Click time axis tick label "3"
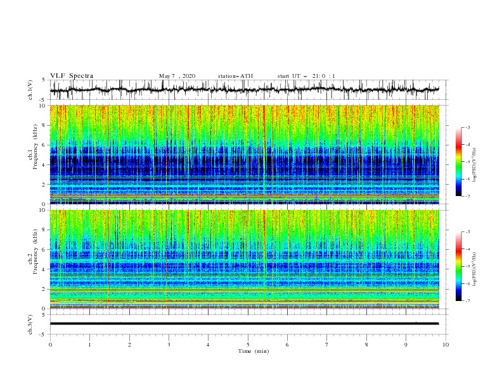 point(169,345)
